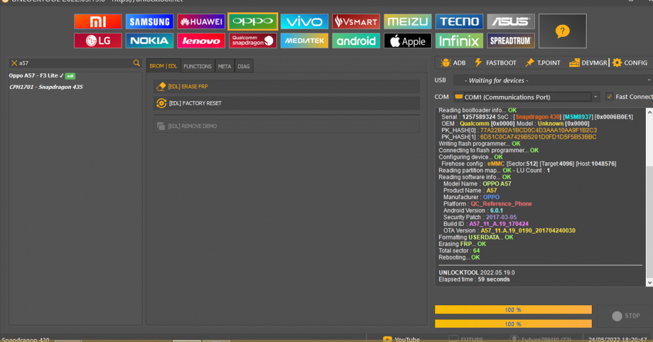Run the [EDL] ERASE FRP operation
653x342 pixels.
(287, 87)
